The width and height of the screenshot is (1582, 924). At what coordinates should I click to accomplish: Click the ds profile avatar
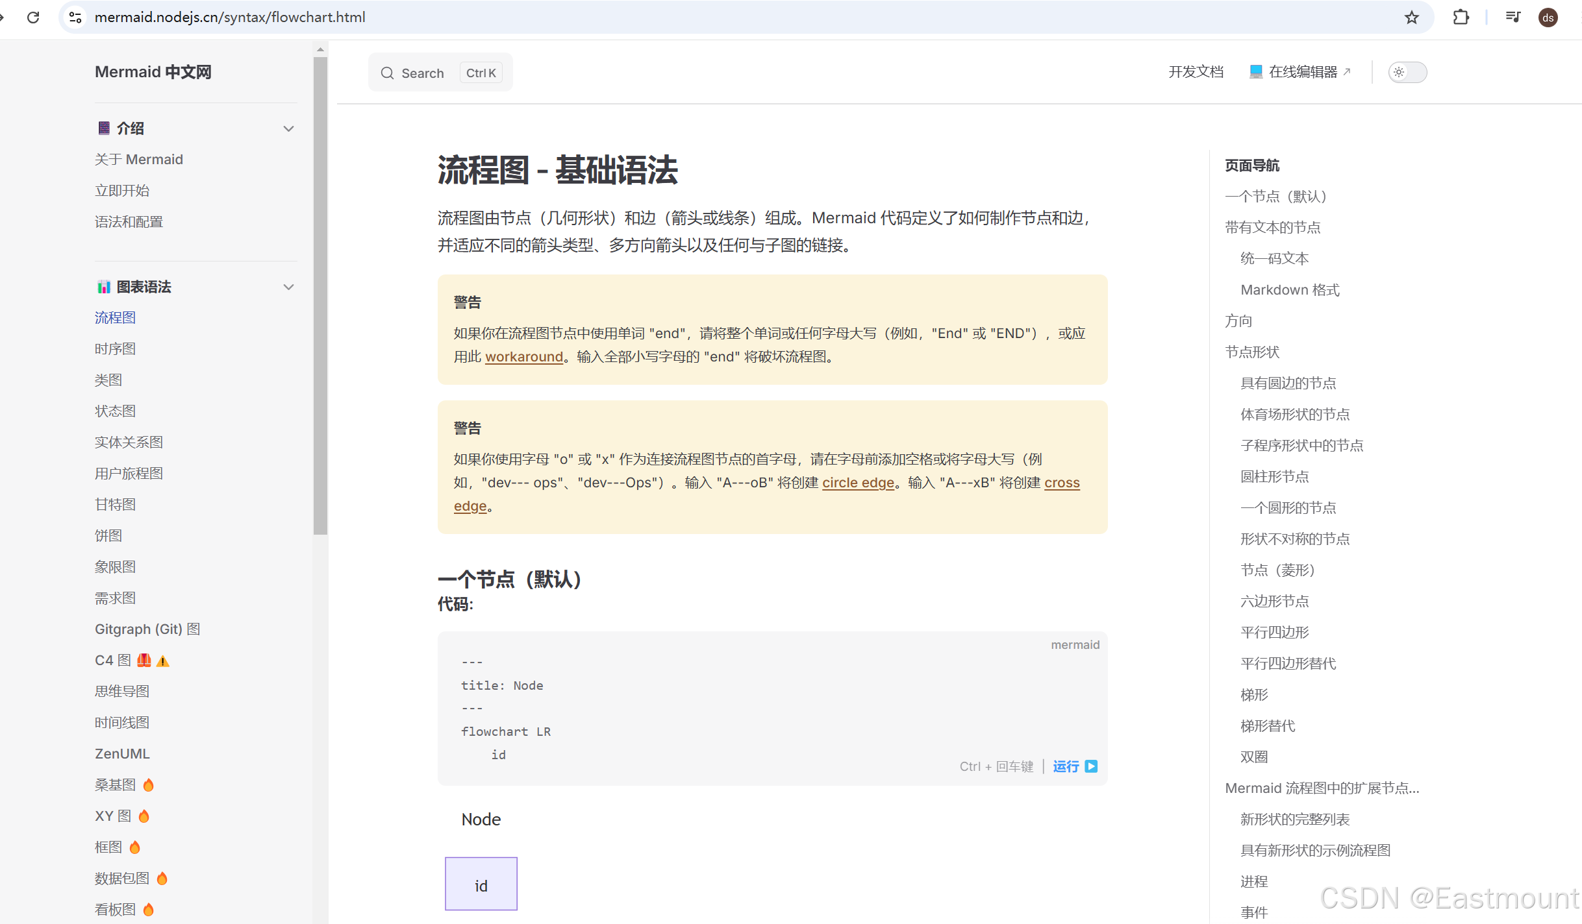(x=1548, y=18)
